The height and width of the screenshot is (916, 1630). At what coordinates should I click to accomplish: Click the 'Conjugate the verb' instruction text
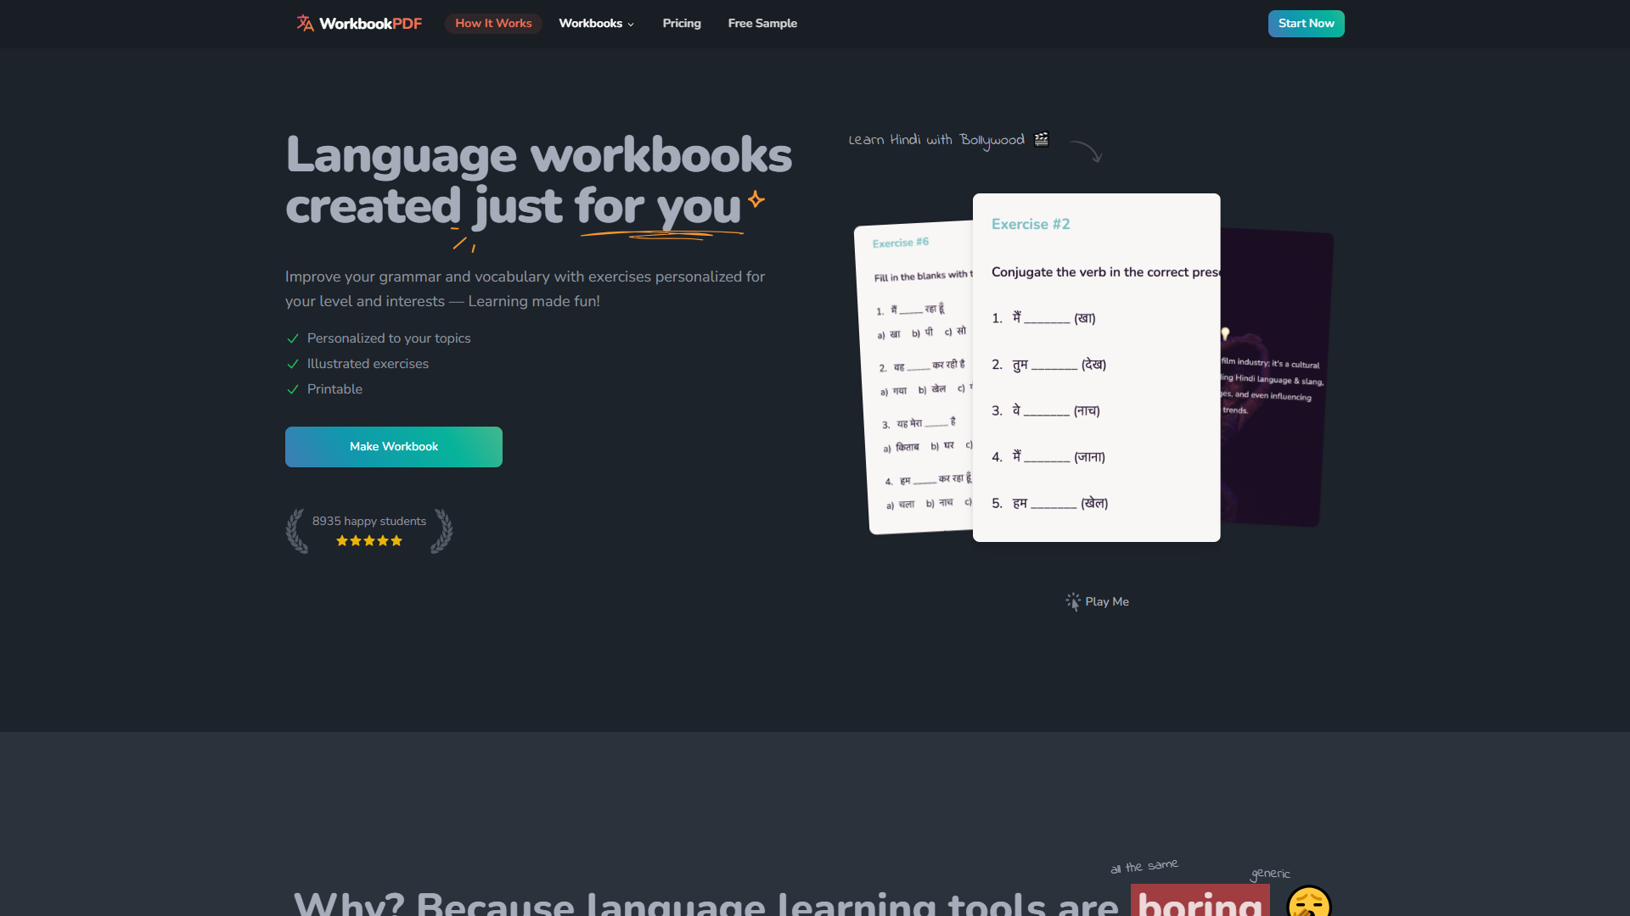pos(1105,272)
